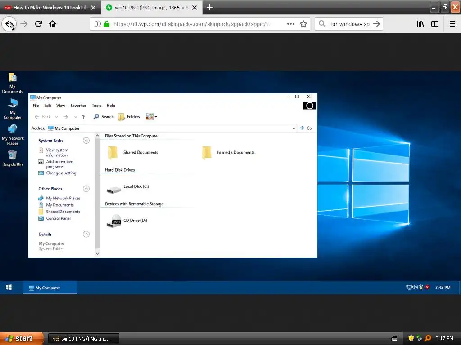Click the security shield tray icon
Image resolution: width=461 pixels, height=345 pixels.
(x=411, y=338)
